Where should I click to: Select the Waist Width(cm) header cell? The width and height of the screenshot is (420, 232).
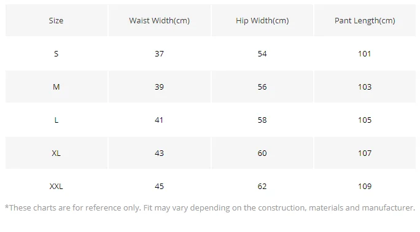pos(160,20)
